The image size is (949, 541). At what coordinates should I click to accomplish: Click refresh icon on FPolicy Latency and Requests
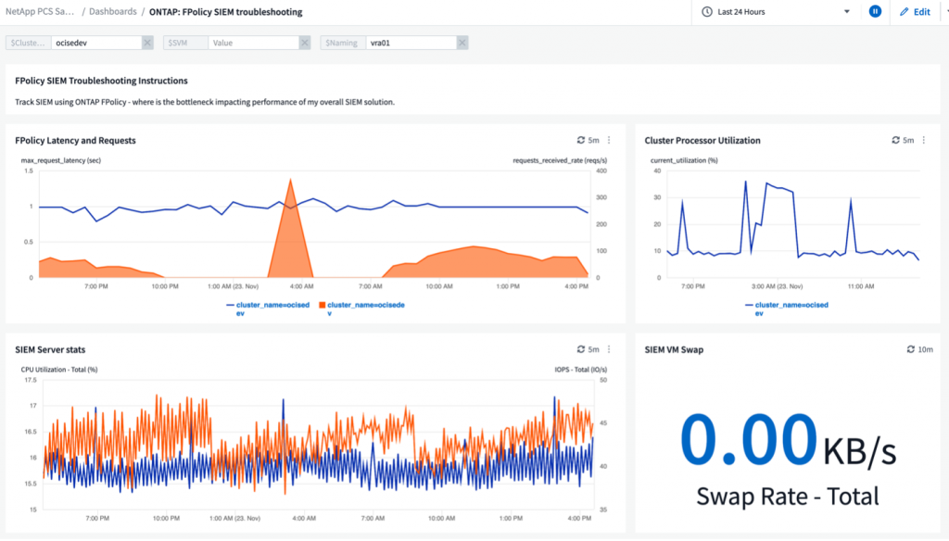(581, 140)
